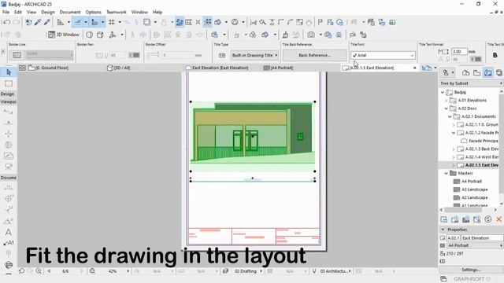Select the A.02.1.4 West Elevation layout
Viewport: 504px width, 283px height.
[x=481, y=157]
